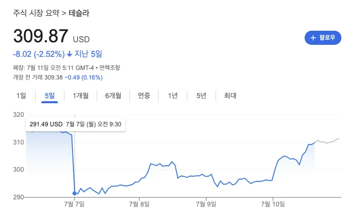Viewport: 359px width, 215px height.
Task: Select the 5일 time range tab
Action: pyautogui.click(x=50, y=96)
